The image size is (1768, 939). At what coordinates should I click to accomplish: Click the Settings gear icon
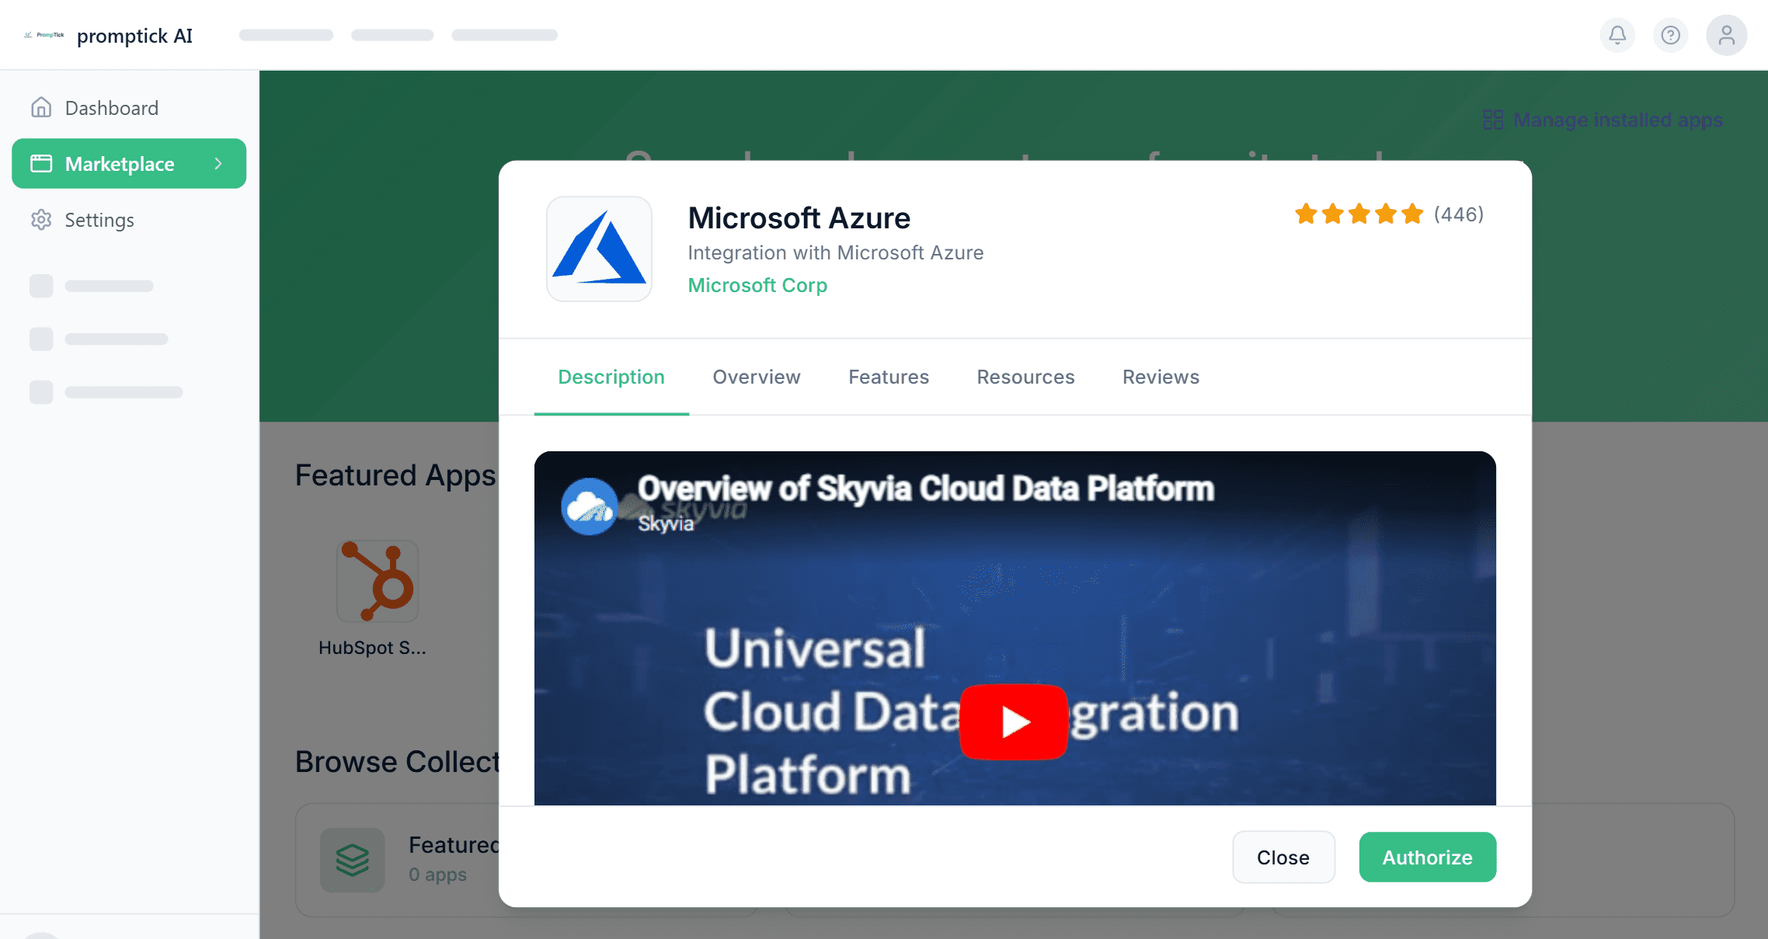(41, 220)
